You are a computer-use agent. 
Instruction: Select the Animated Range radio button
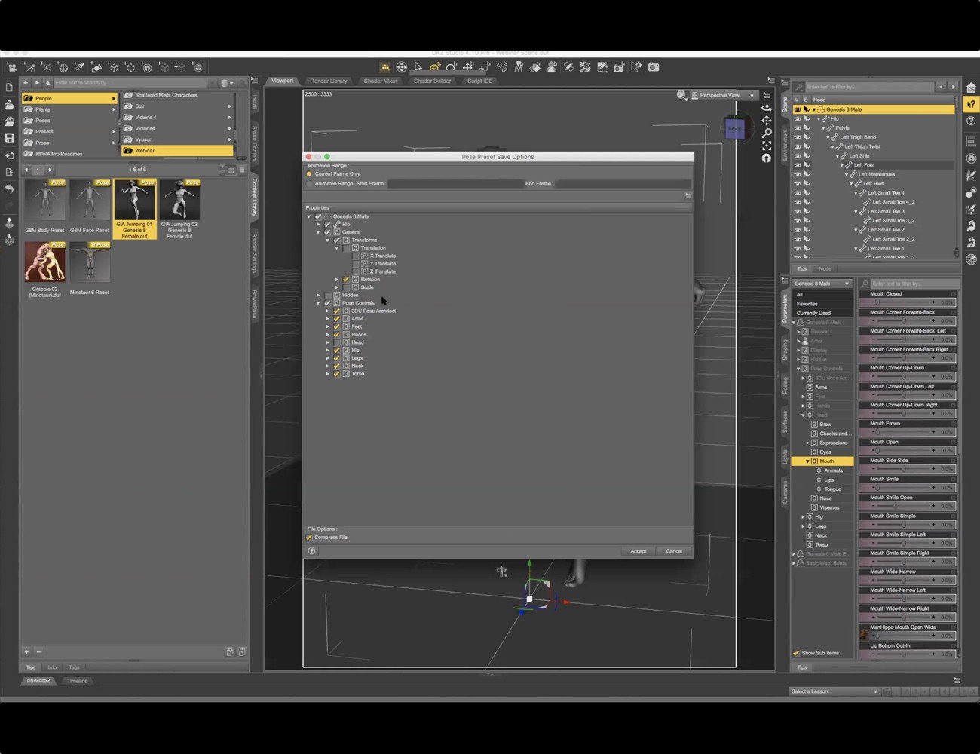point(309,184)
